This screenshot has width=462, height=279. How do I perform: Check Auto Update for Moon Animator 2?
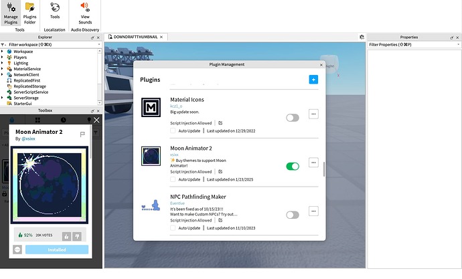(173, 179)
